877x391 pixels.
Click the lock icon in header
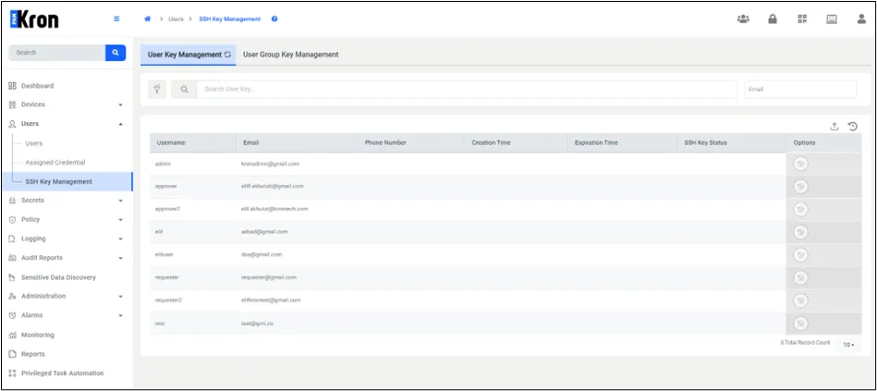point(773,19)
